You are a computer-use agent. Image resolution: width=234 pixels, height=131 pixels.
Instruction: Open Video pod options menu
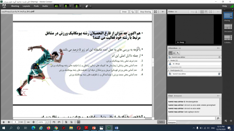tap(218, 12)
